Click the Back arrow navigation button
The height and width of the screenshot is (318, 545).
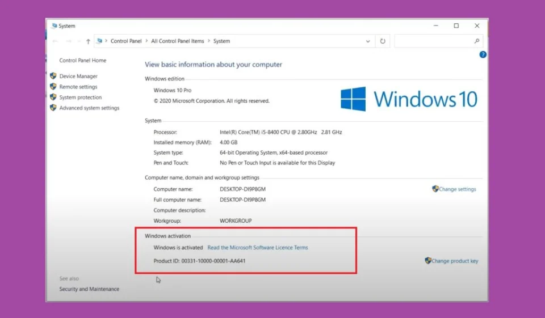tap(55, 41)
